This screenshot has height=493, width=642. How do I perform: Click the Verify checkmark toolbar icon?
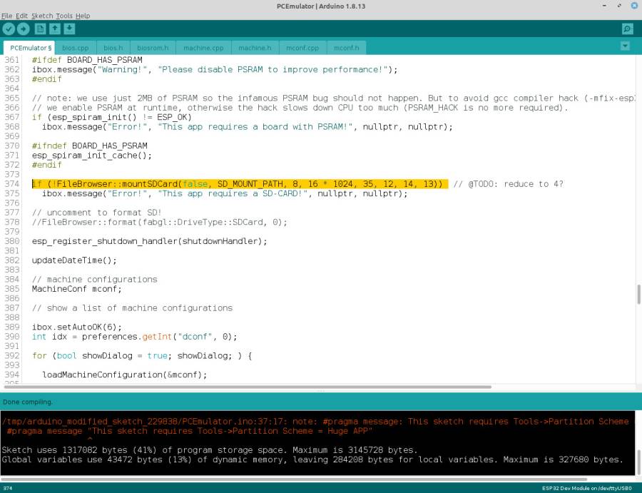9,29
